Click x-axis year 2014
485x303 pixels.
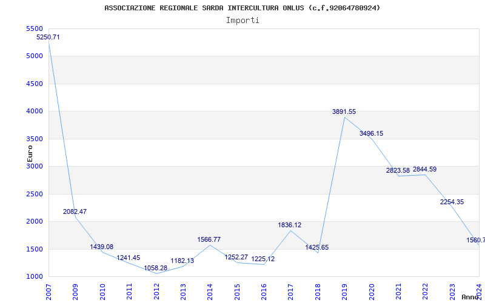[210, 291]
